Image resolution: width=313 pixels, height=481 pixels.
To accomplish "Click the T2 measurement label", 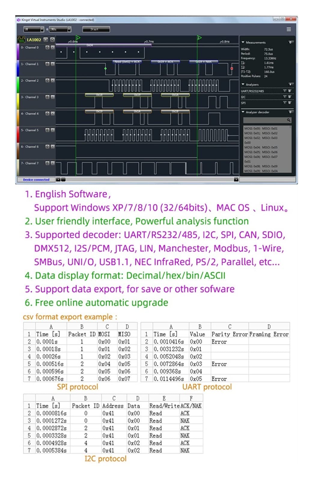I will click(243, 67).
